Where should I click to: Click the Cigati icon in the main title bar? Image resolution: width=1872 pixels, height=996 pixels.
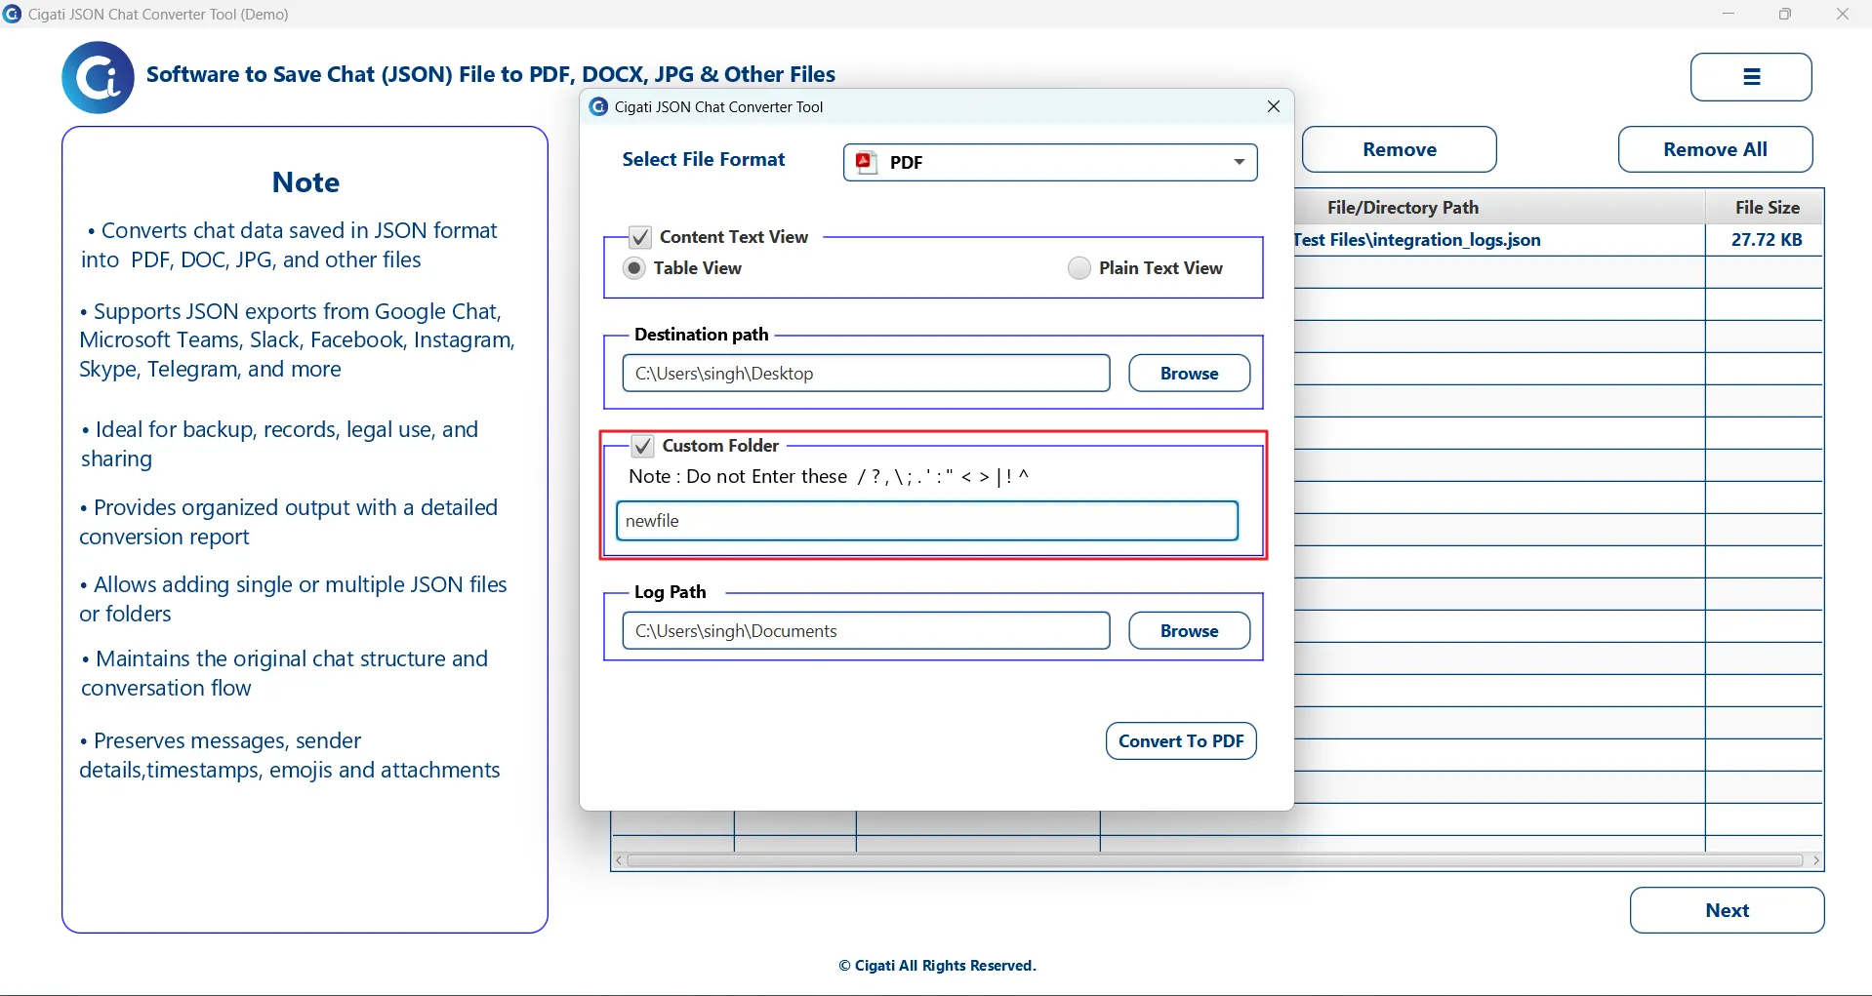pos(12,14)
